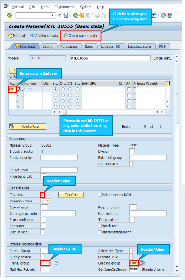Viewport: 185px width, 280px height.
Task: Click the Tax Data button
Action: [71, 195]
